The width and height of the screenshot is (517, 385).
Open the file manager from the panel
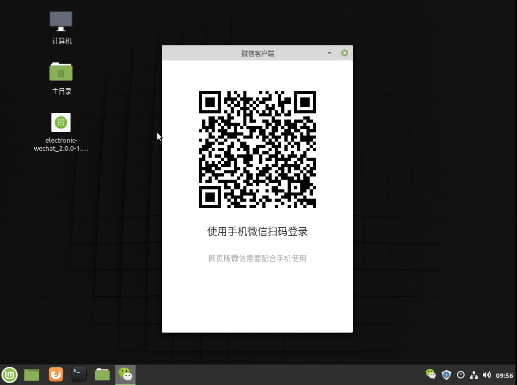tap(102, 374)
